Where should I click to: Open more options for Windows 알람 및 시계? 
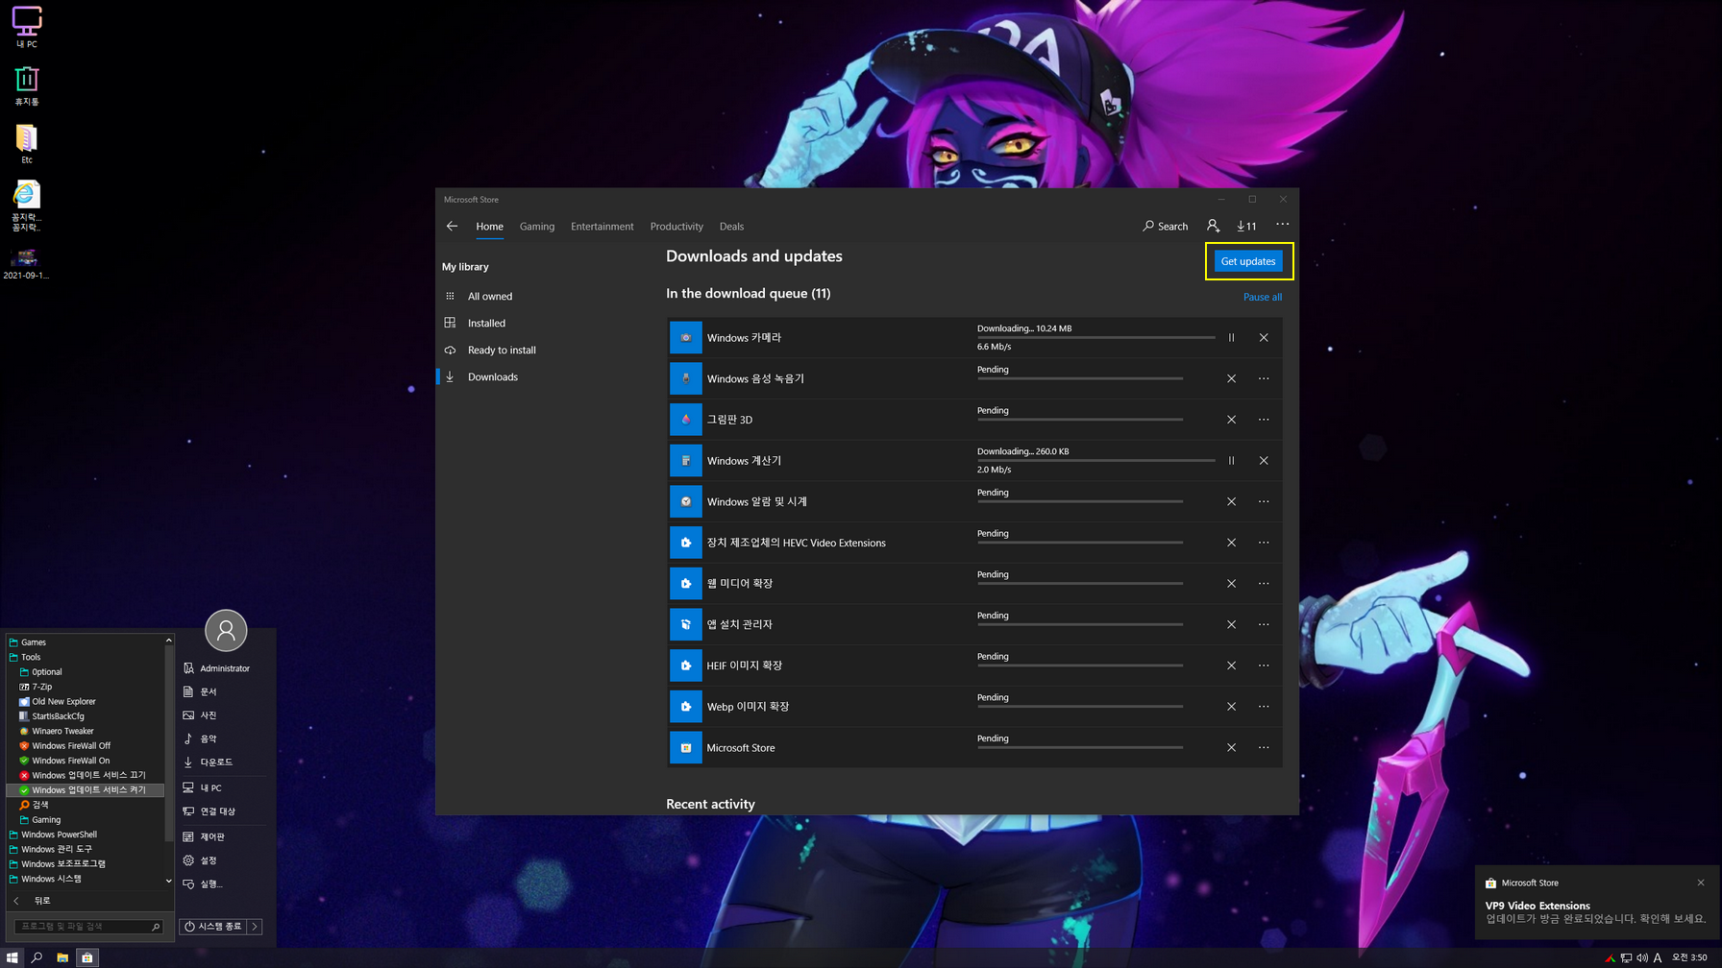click(1264, 501)
